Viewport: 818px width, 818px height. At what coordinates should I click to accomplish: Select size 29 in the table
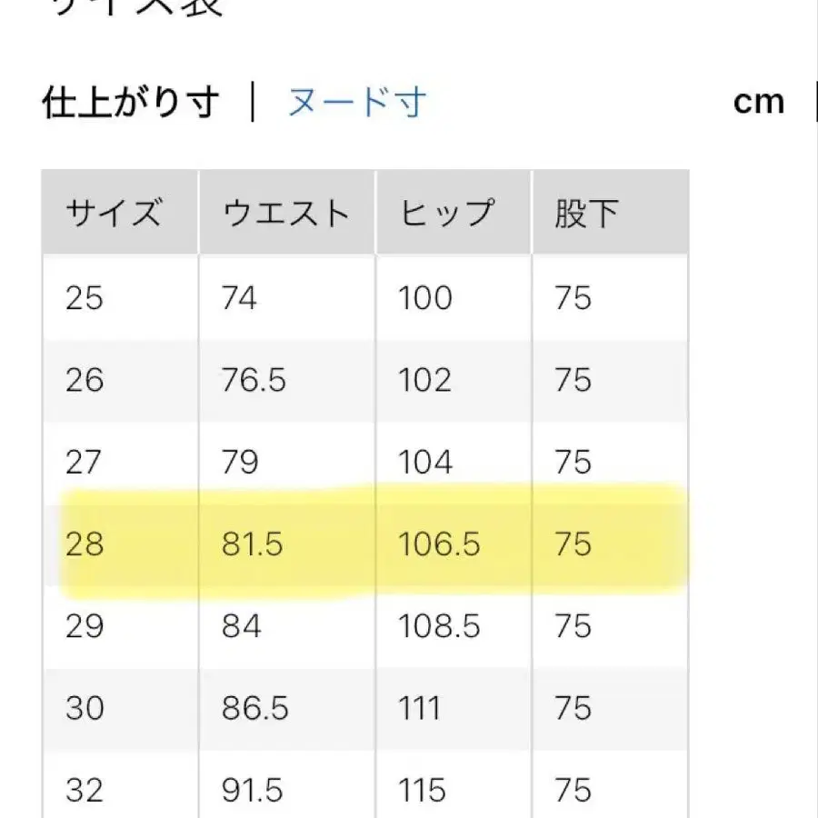click(x=85, y=625)
